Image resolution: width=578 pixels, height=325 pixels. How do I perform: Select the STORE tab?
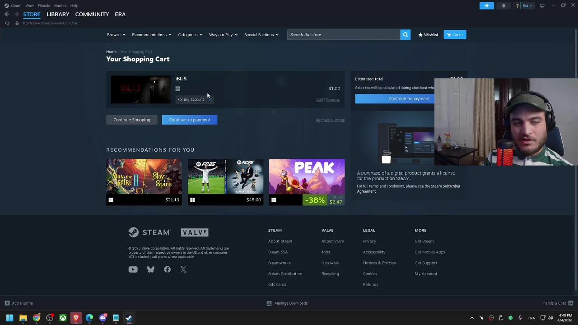(x=32, y=14)
